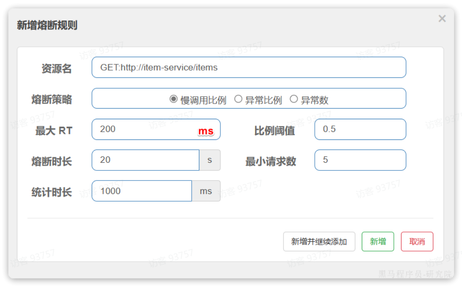Click the 最小请求数 label
Viewport: 462px width, 287px height.
[271, 161]
